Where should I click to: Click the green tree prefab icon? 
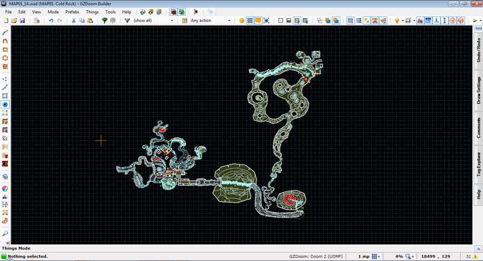(x=104, y=20)
